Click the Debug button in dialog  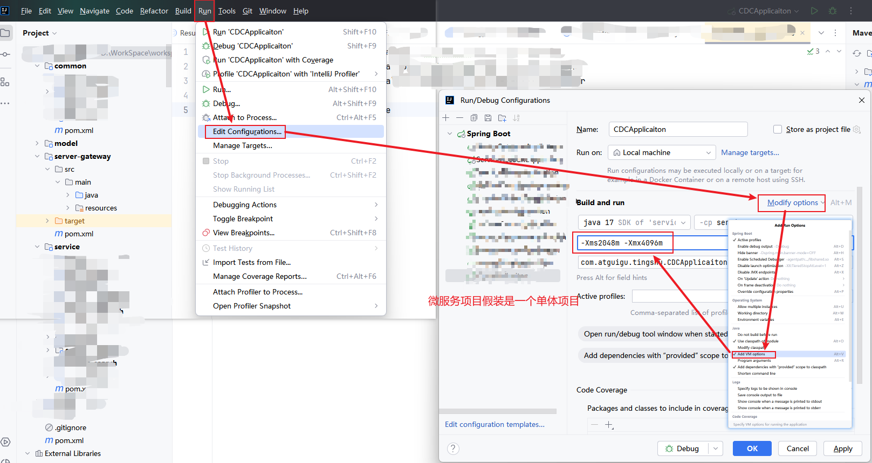(683, 448)
